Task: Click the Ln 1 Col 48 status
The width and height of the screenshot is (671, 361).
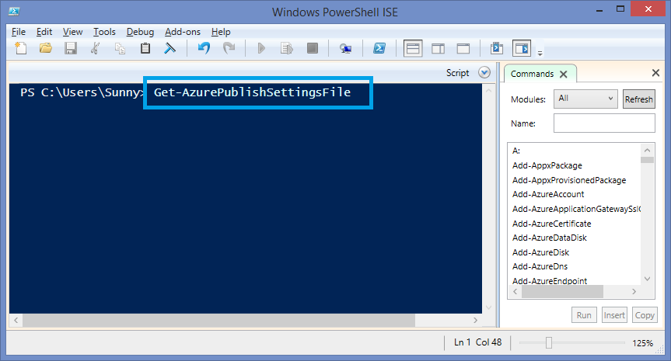Action: pos(477,342)
